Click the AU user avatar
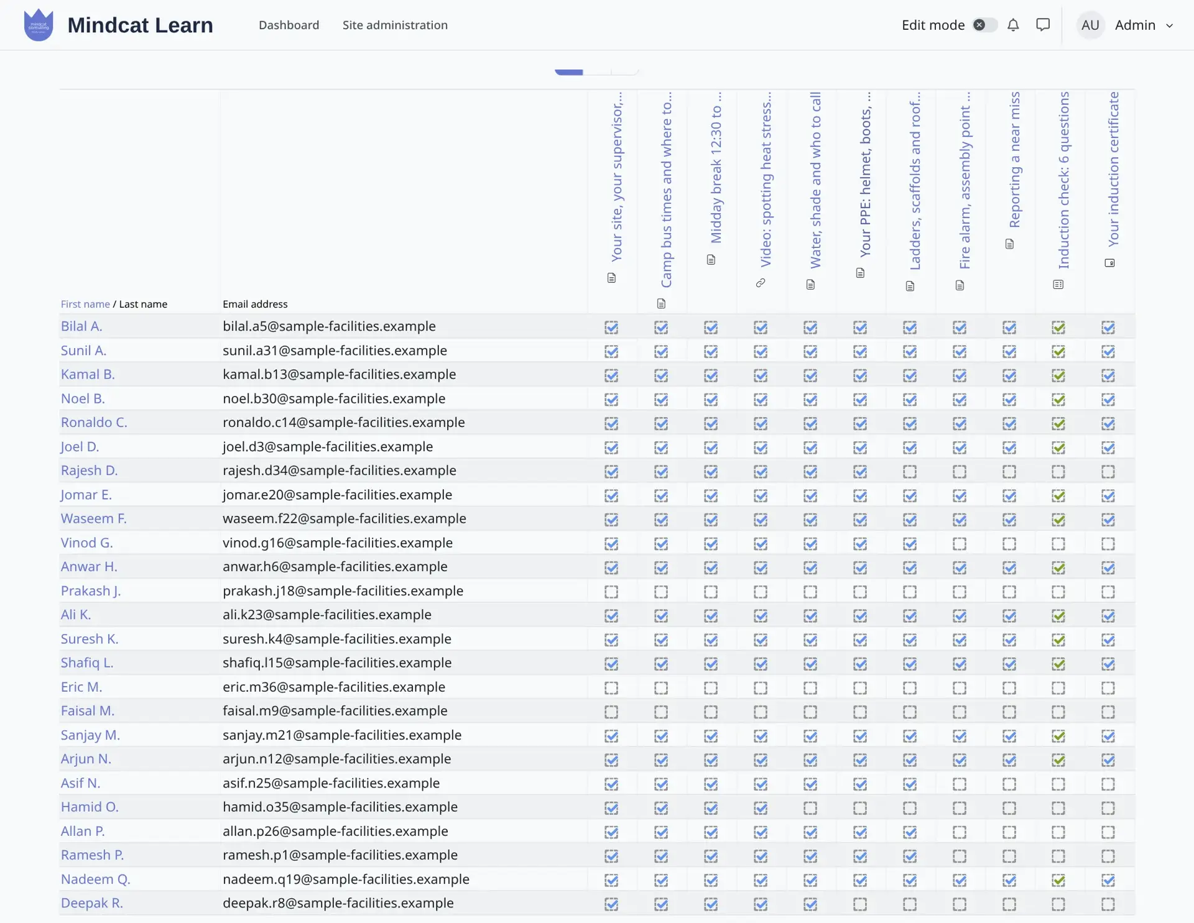 (x=1090, y=25)
